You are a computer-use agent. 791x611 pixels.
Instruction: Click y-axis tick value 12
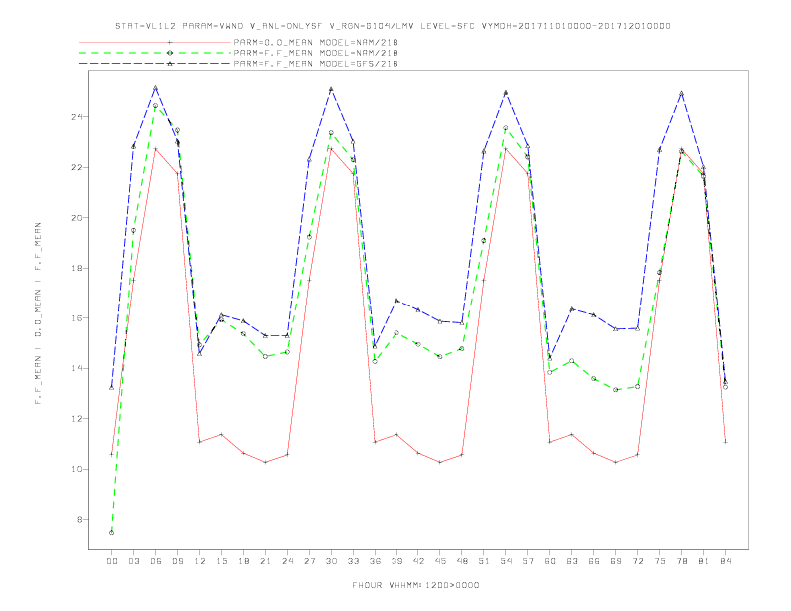coord(77,419)
